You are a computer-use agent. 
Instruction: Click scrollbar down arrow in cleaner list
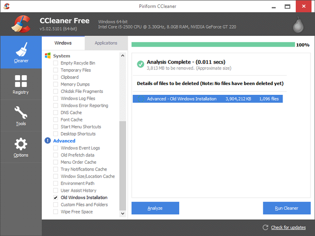coord(123,214)
